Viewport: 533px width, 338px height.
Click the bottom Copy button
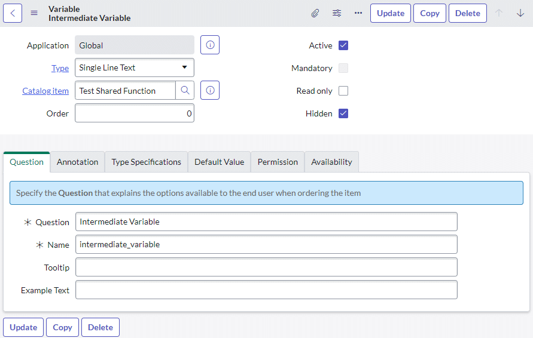pyautogui.click(x=63, y=327)
